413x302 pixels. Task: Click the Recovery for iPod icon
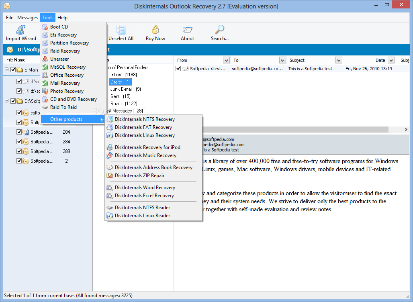pos(110,147)
